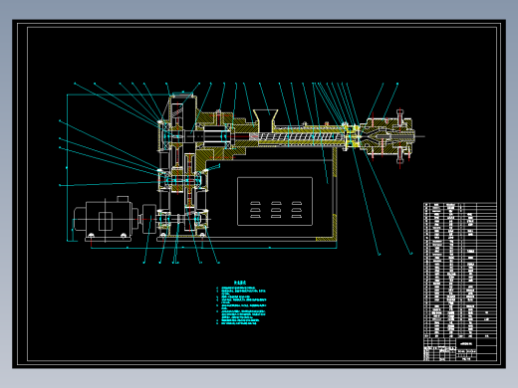The height and width of the screenshot is (388, 518).
Task: Select the extruder screw inside the barrel
Action: 297,136
